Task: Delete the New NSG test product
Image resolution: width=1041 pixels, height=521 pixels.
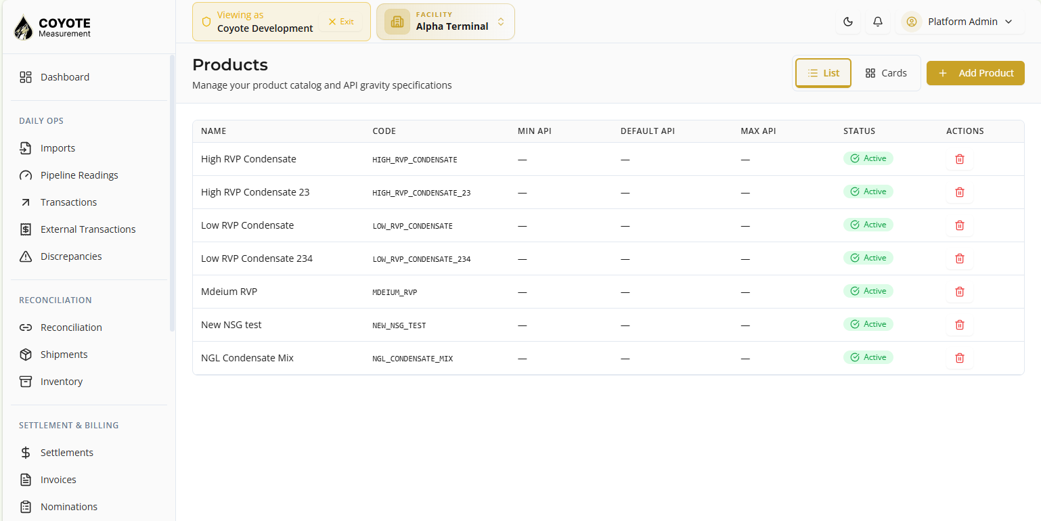Action: [959, 325]
